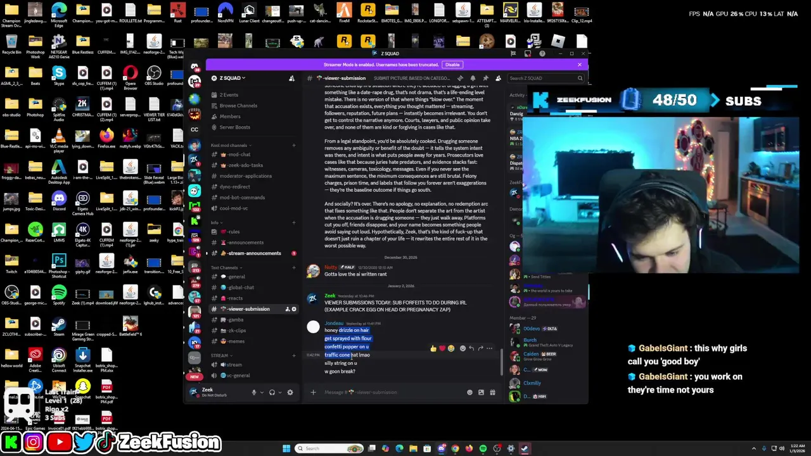Add heart reaction to Jondeau's message
The image size is (811, 456).
(442, 348)
